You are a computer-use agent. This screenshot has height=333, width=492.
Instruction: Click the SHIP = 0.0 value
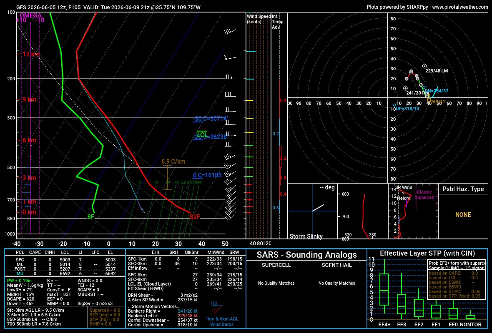100,324
